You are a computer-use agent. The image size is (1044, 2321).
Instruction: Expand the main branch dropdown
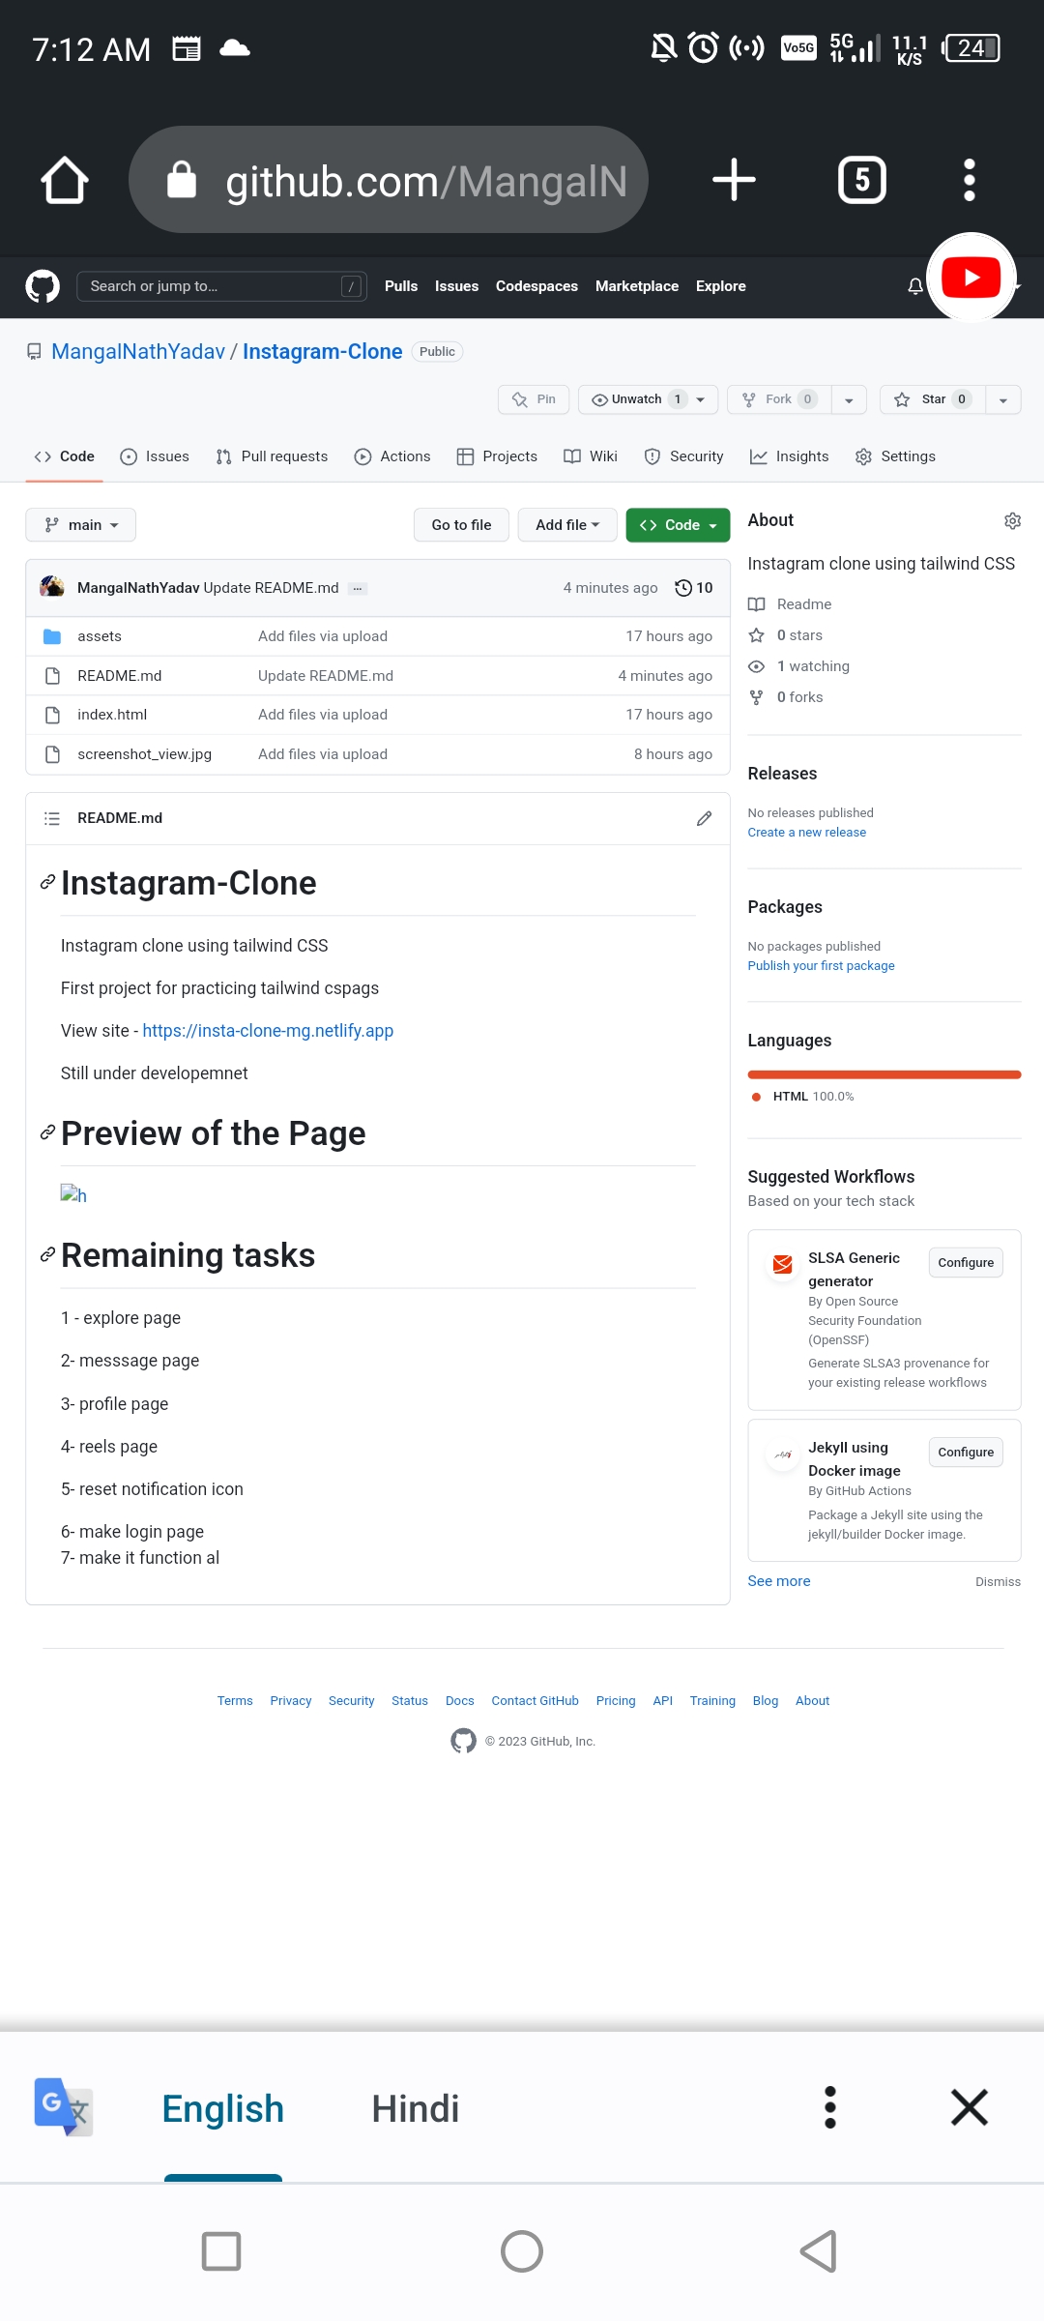pos(80,524)
